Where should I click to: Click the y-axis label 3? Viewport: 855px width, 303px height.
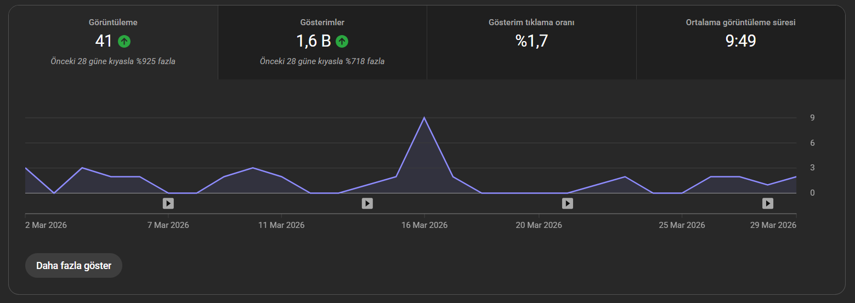813,168
